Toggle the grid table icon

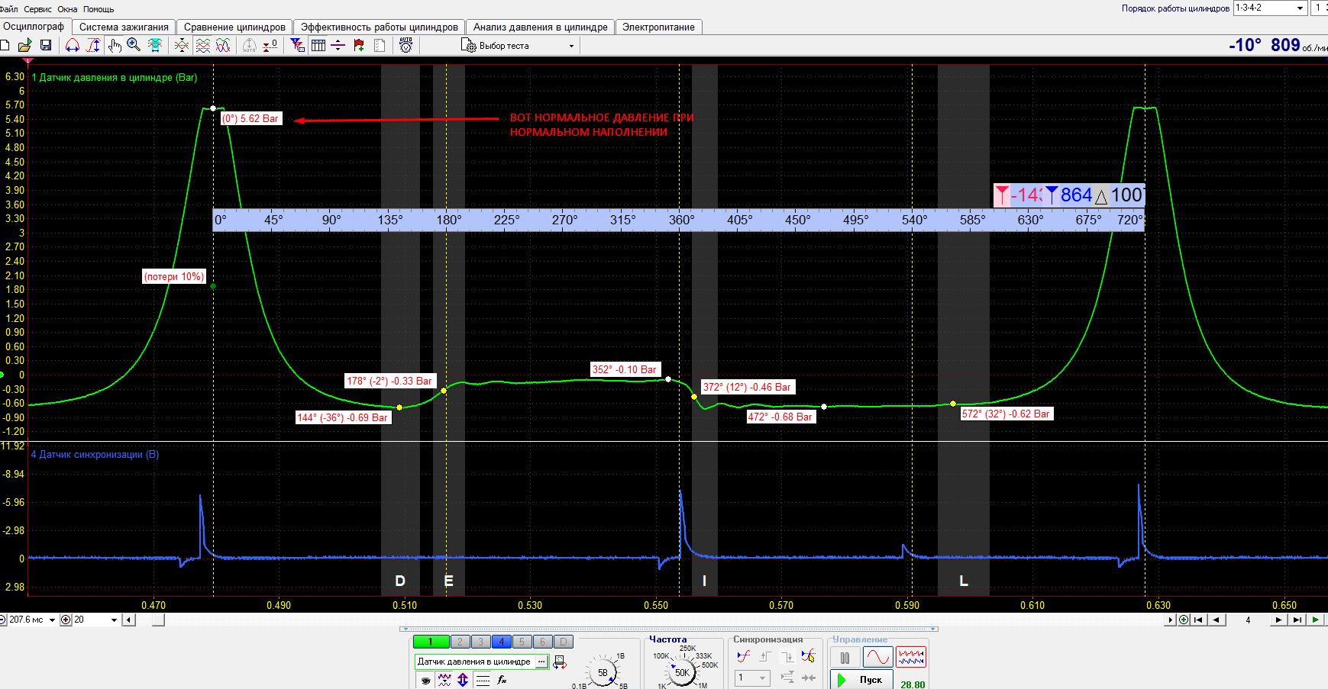point(318,46)
